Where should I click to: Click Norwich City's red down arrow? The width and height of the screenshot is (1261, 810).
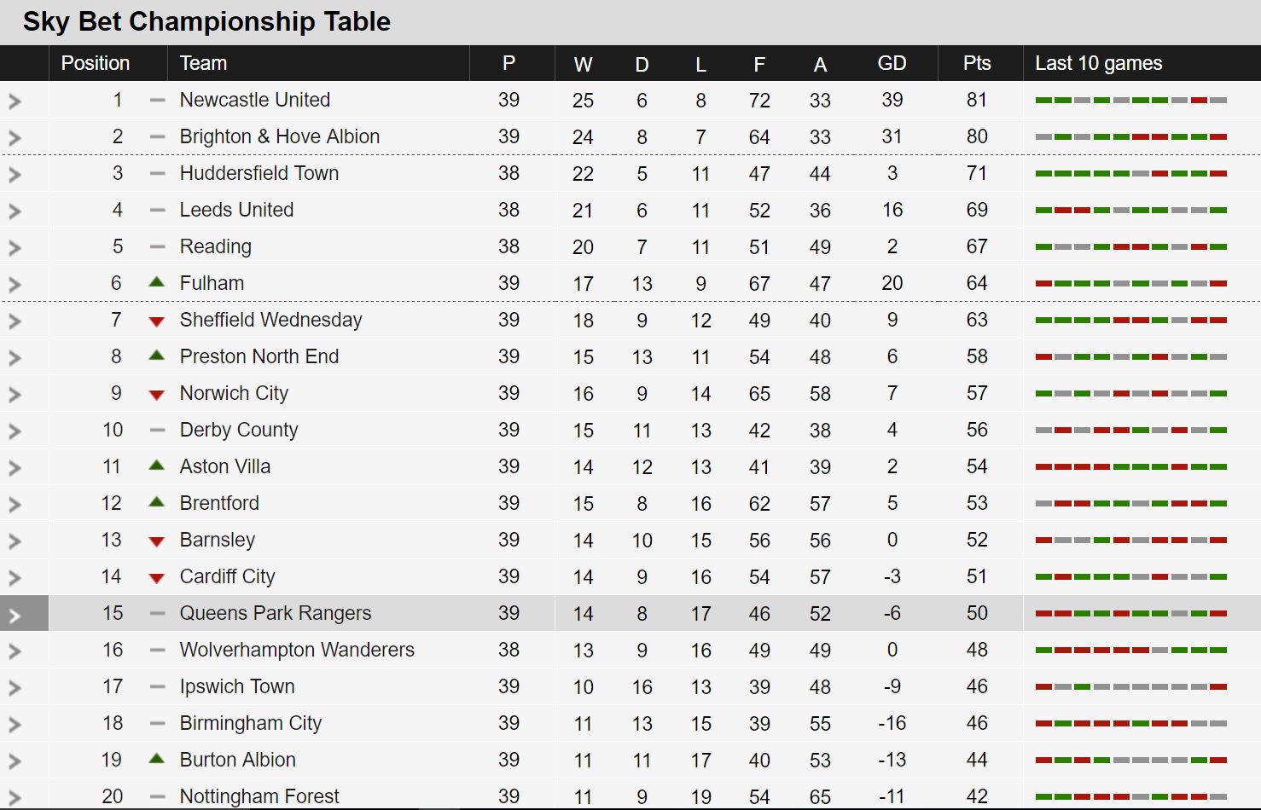[156, 395]
